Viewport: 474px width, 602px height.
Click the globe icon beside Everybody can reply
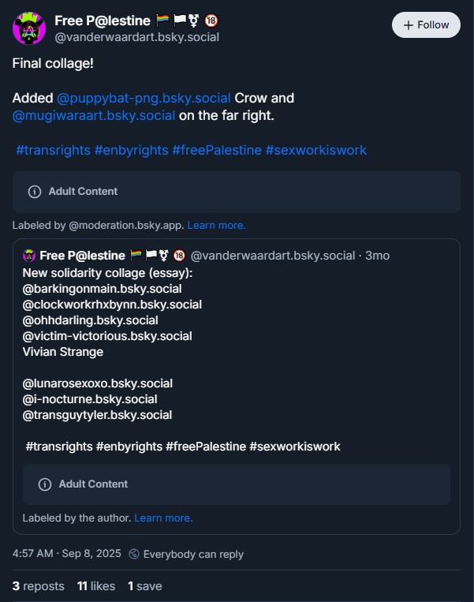point(134,554)
